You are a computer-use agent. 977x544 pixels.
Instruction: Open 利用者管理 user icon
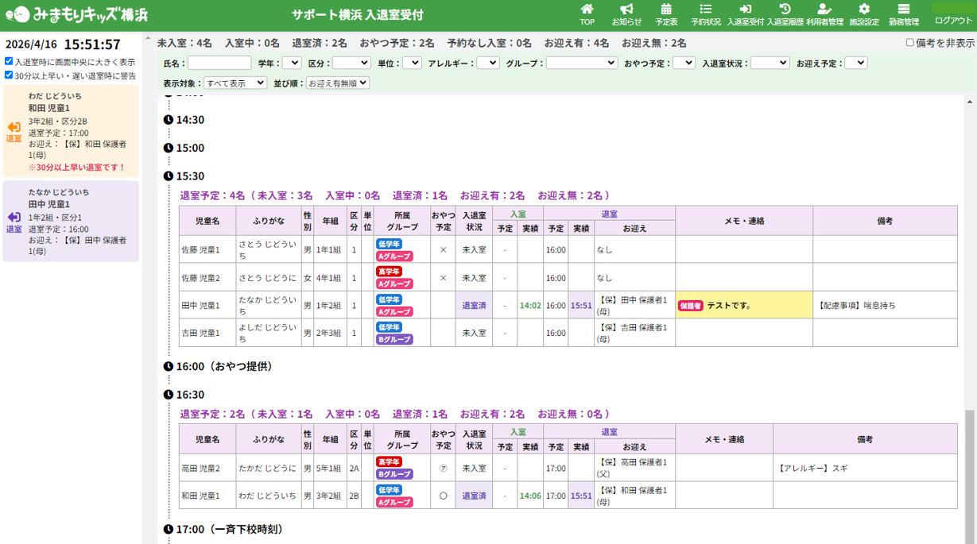point(824,10)
